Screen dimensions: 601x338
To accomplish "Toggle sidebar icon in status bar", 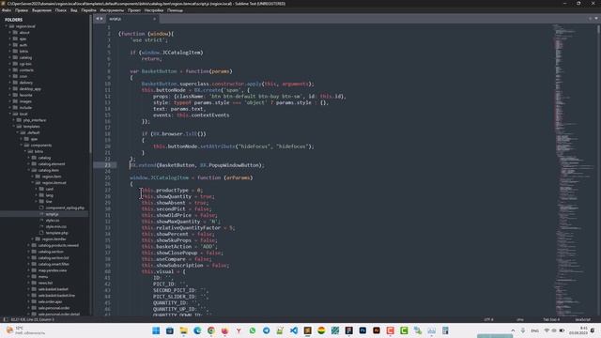I will coord(6,319).
